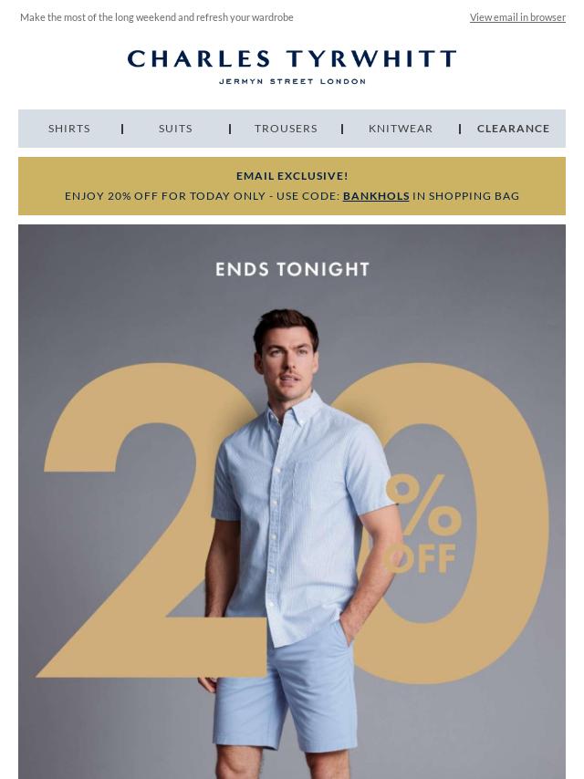Click the Ends Tonight headline

coord(292,269)
